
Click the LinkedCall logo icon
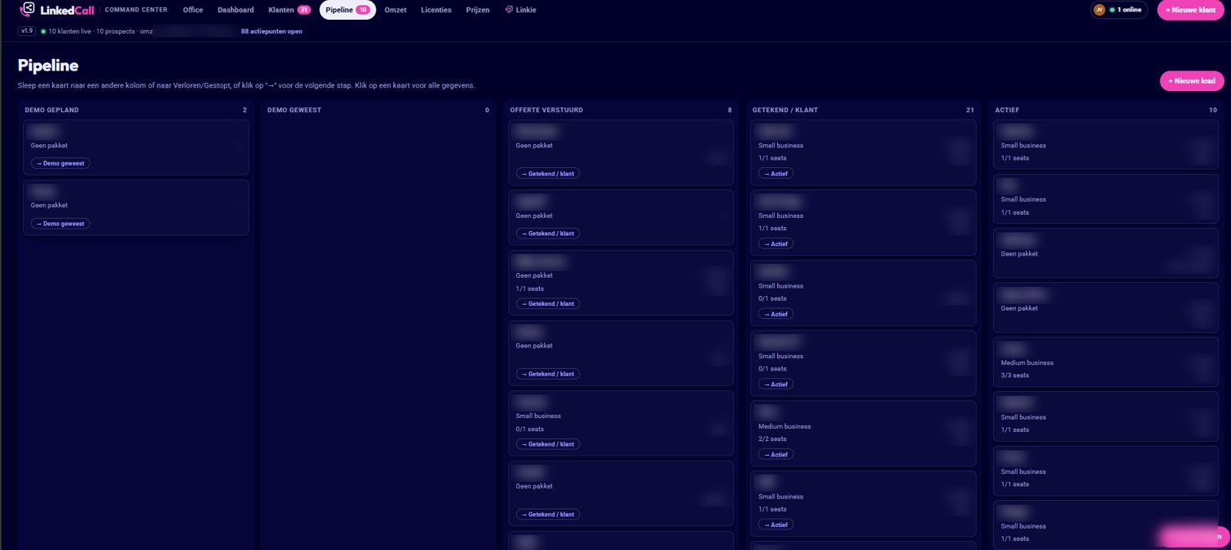[27, 10]
